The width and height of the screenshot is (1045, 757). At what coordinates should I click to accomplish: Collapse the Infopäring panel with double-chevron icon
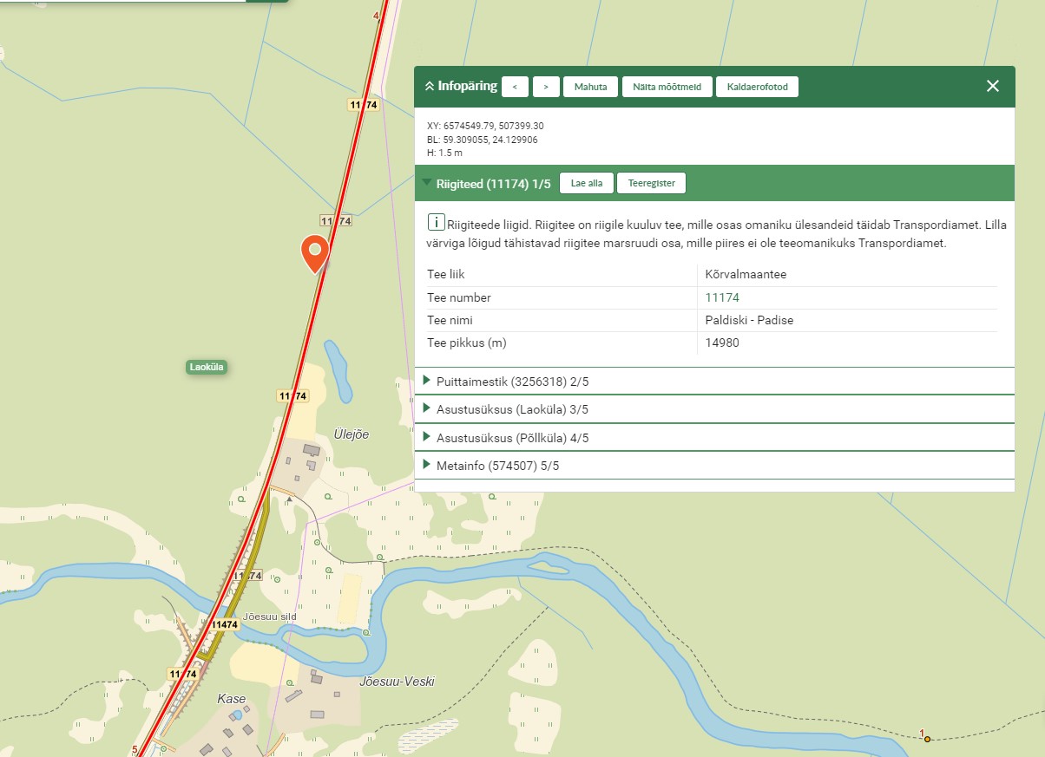(x=429, y=87)
